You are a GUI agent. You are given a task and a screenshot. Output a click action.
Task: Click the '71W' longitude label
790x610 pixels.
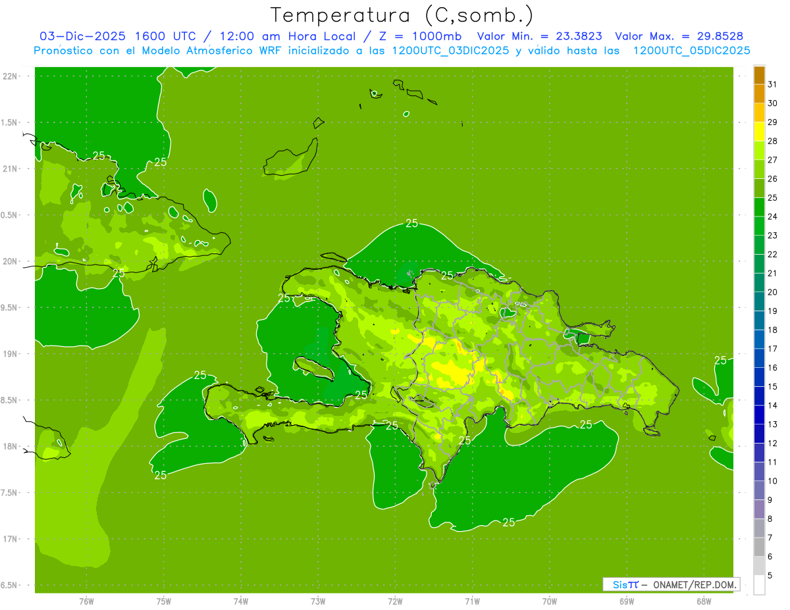point(472,601)
